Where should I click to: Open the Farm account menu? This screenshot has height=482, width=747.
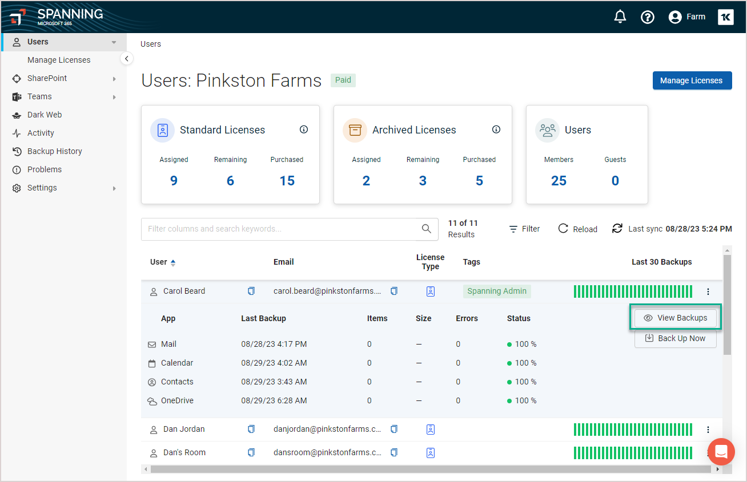687,17
